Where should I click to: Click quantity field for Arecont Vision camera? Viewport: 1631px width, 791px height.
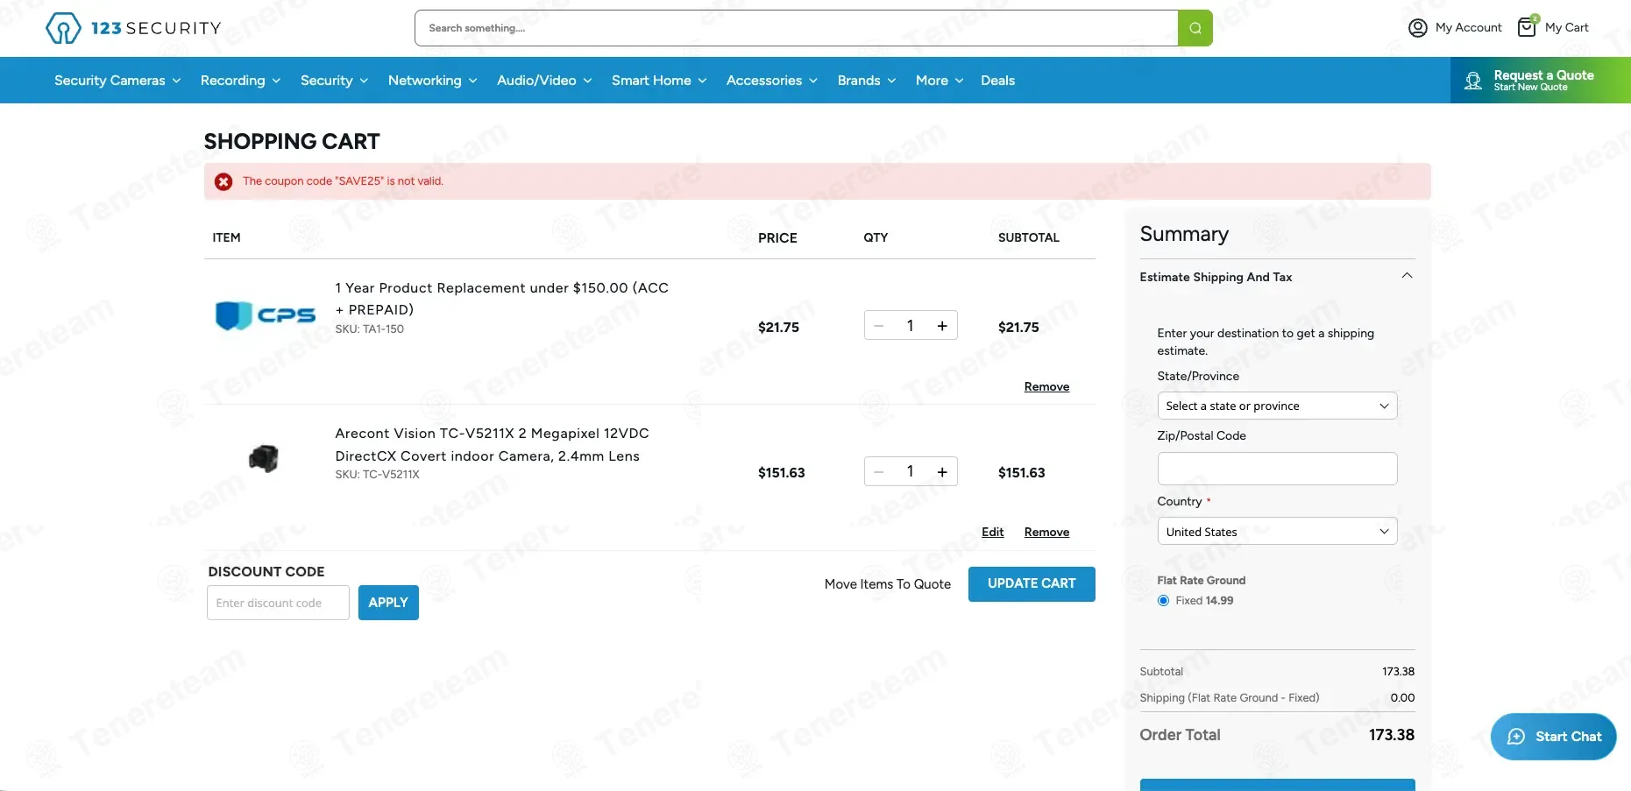[911, 471]
